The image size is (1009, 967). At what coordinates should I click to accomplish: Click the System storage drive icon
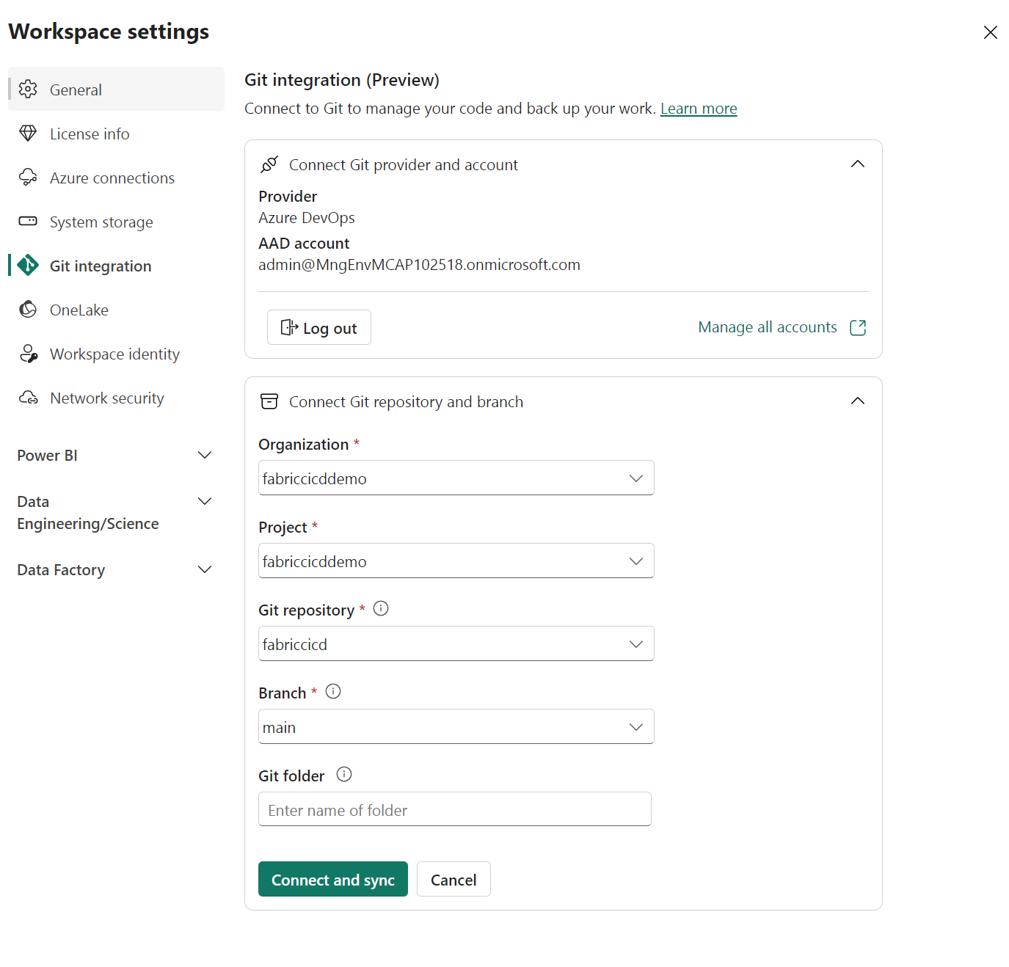coord(28,221)
